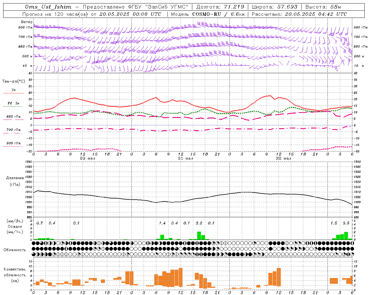This screenshot has width=369, height=295.
Task: Click the Давление panel label
Action: coord(15,178)
